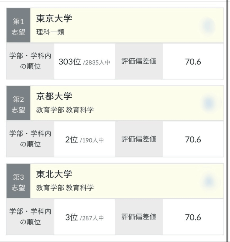Click the 3位 /287人中 rank value
The image size is (230, 242).
coord(84,217)
